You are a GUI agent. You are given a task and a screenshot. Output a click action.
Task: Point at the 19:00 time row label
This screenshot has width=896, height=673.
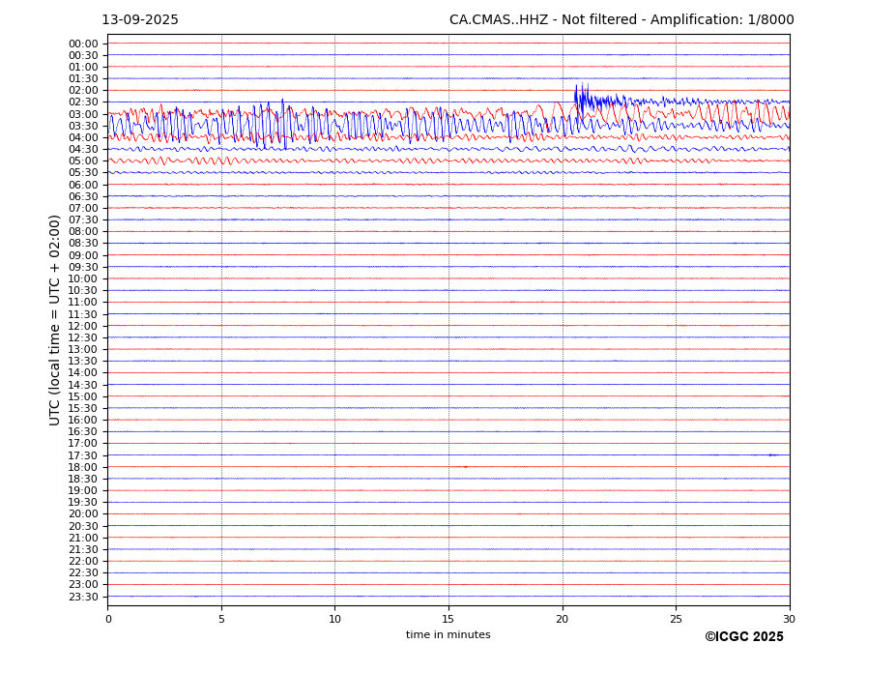83,490
